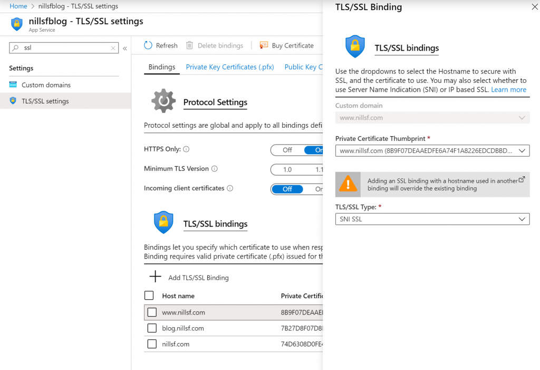540x370 pixels.
Task: Switch to the Public Key Certificates tab
Action: (304, 67)
